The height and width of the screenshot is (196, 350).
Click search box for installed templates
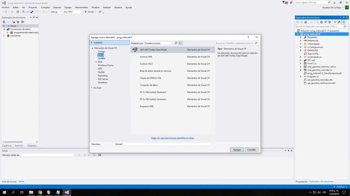(x=235, y=43)
